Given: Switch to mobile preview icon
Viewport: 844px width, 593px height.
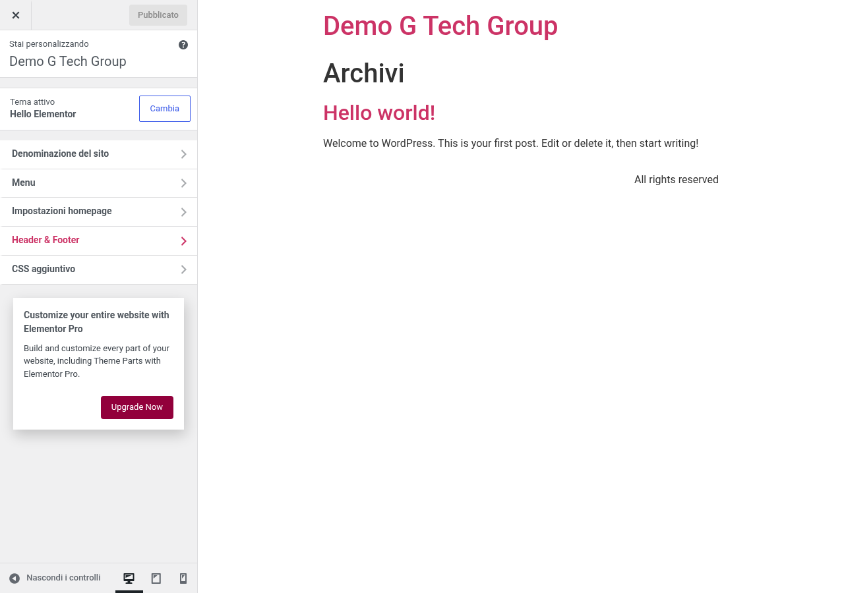Looking at the screenshot, I should point(183,579).
